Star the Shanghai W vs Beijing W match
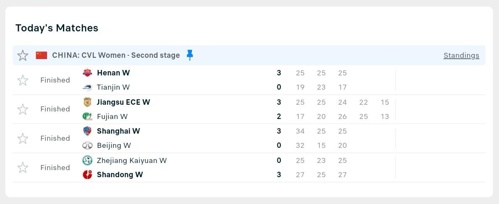 [23, 138]
